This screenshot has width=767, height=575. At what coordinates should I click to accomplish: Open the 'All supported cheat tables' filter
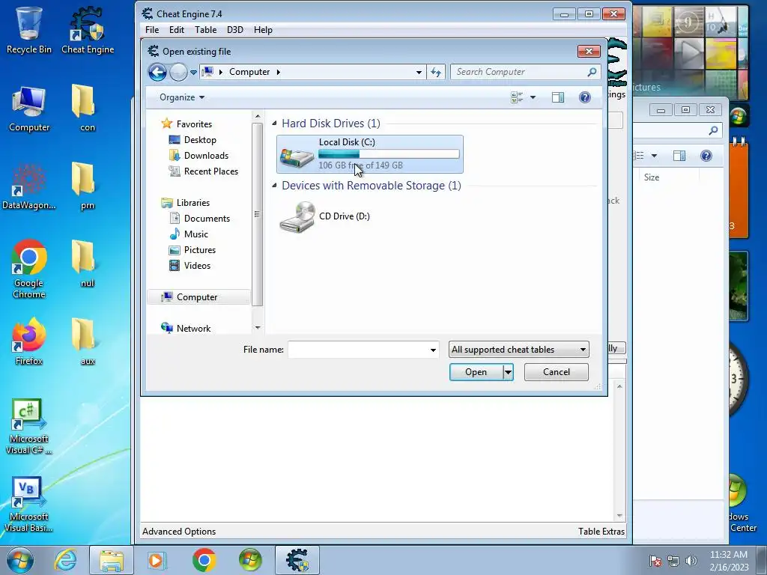(x=518, y=350)
